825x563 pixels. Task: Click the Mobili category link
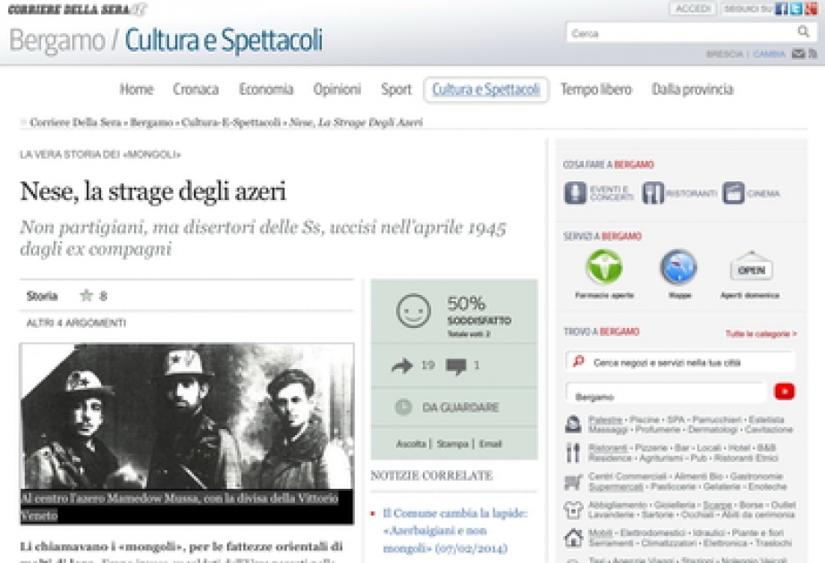601,533
